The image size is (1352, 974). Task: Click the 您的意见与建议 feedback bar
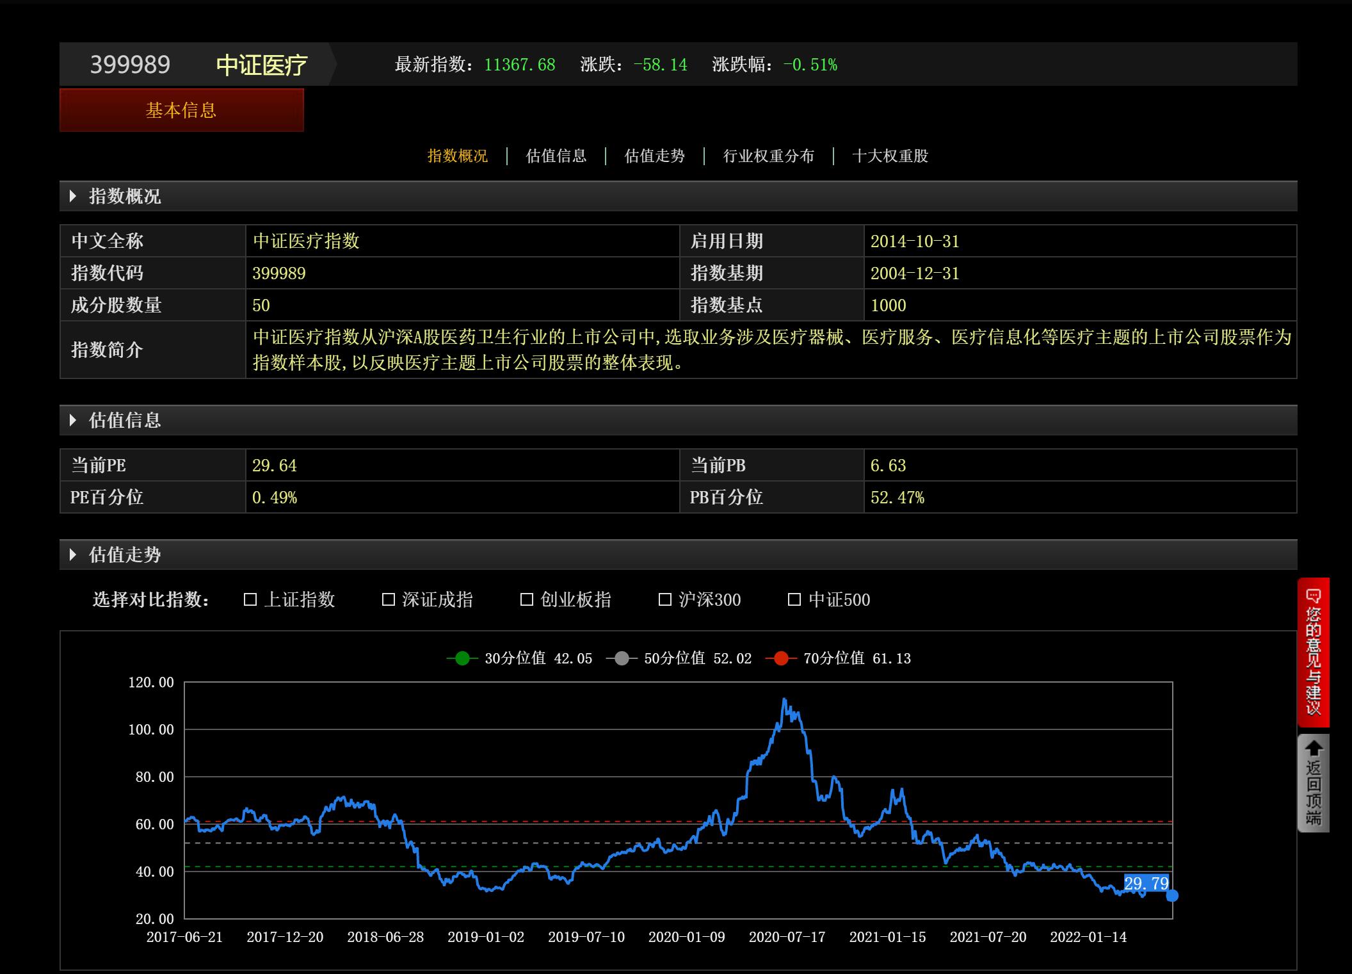pos(1314,650)
